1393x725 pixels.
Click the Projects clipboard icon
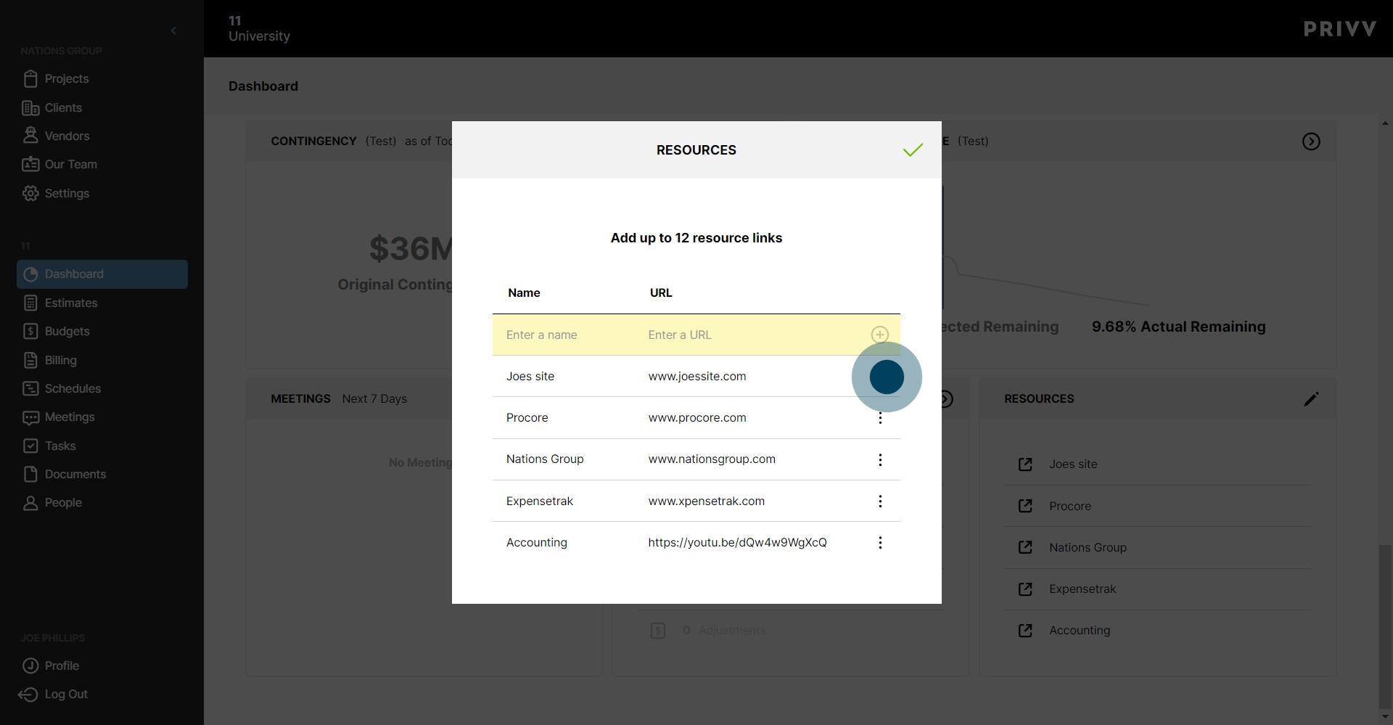(30, 78)
